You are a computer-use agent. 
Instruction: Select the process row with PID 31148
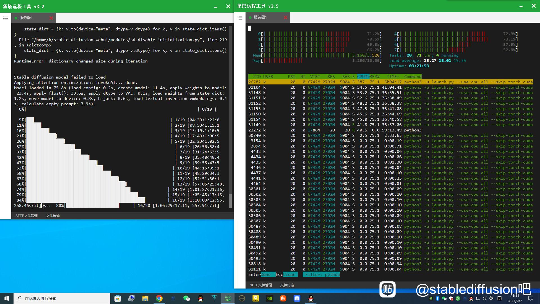click(x=390, y=93)
